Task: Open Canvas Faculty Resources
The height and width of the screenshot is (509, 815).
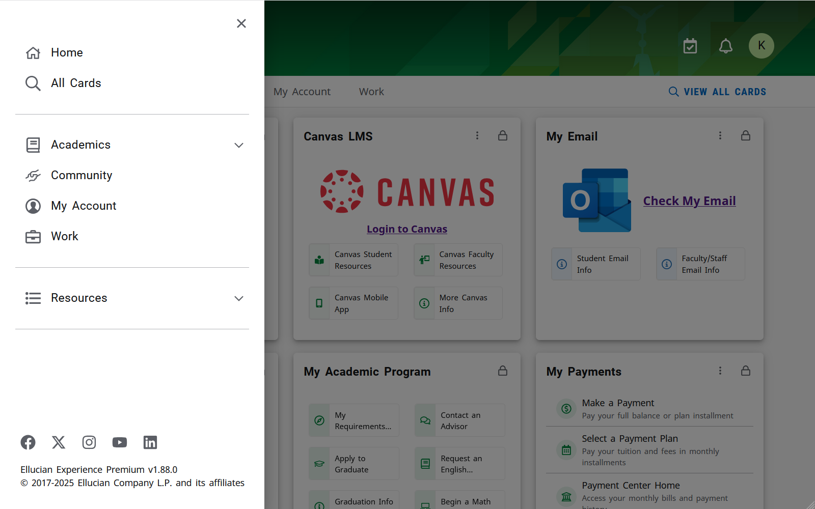Action: [458, 260]
